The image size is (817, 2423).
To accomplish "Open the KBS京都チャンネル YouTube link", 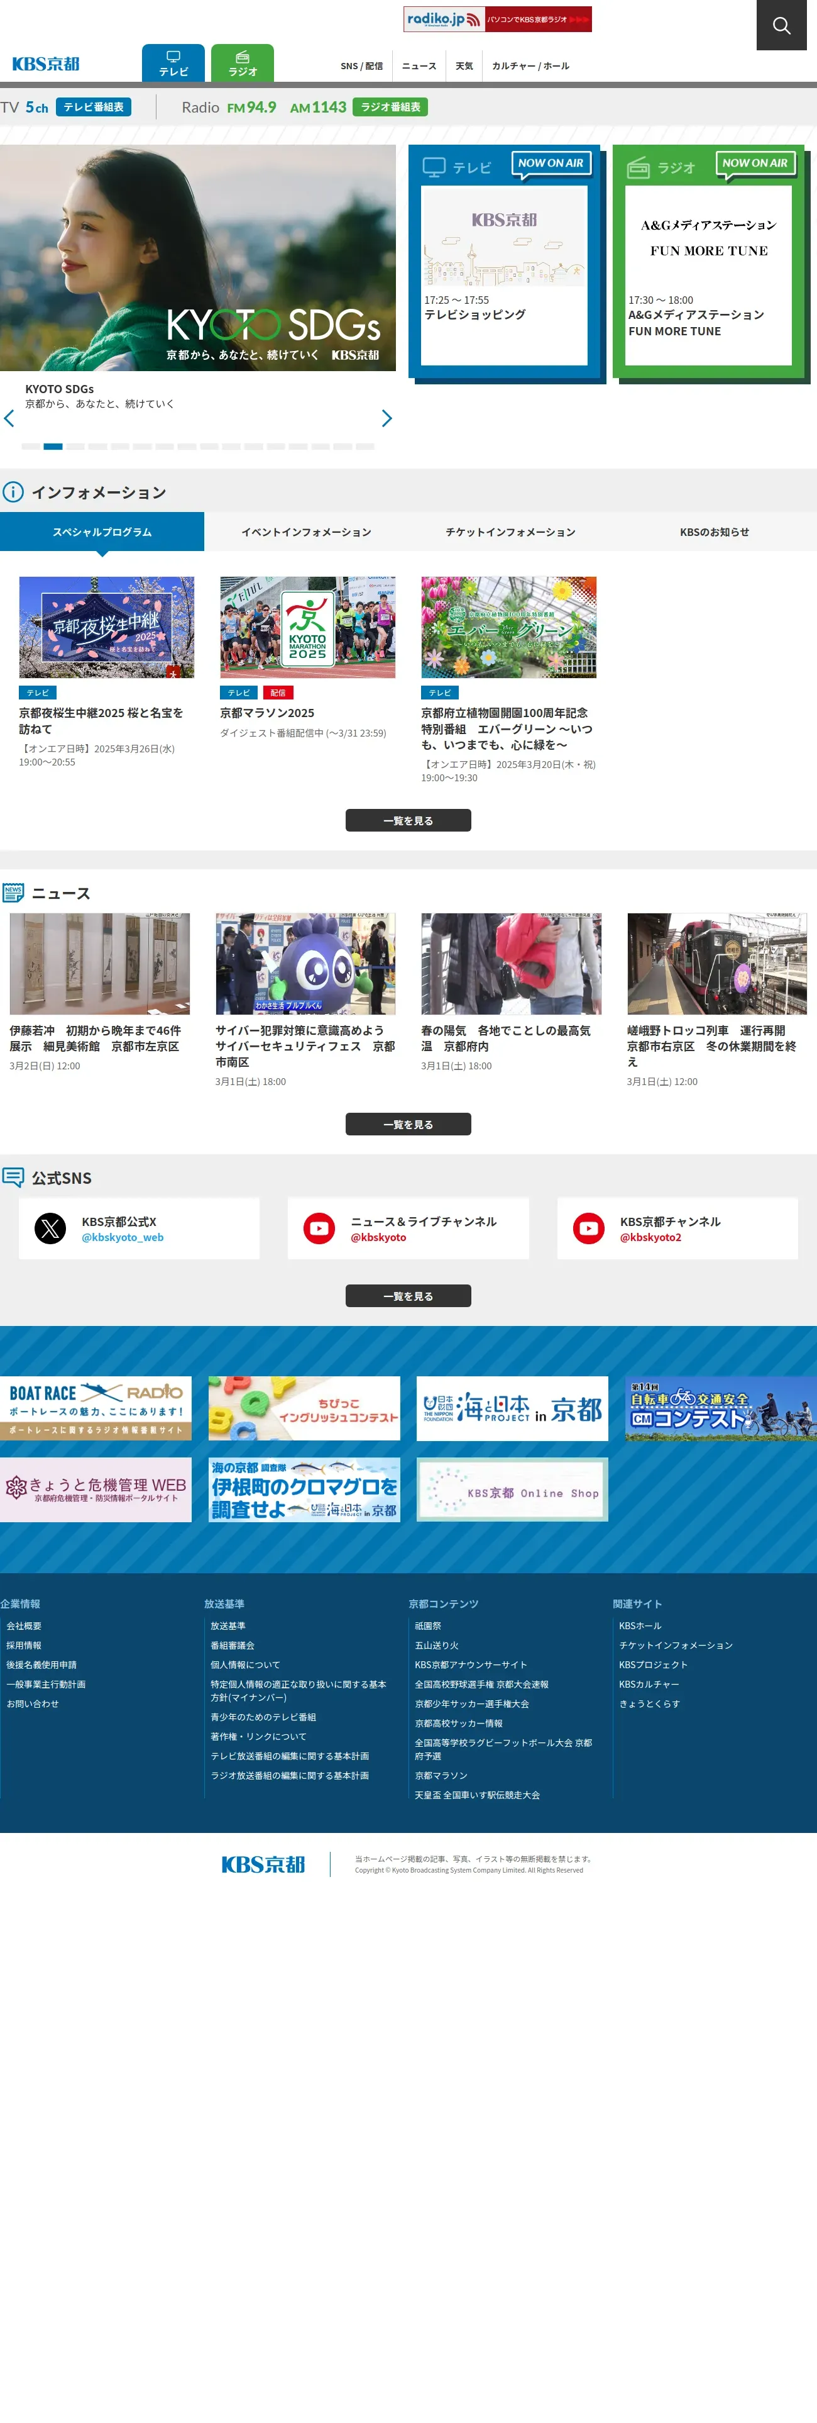I will click(x=677, y=1228).
